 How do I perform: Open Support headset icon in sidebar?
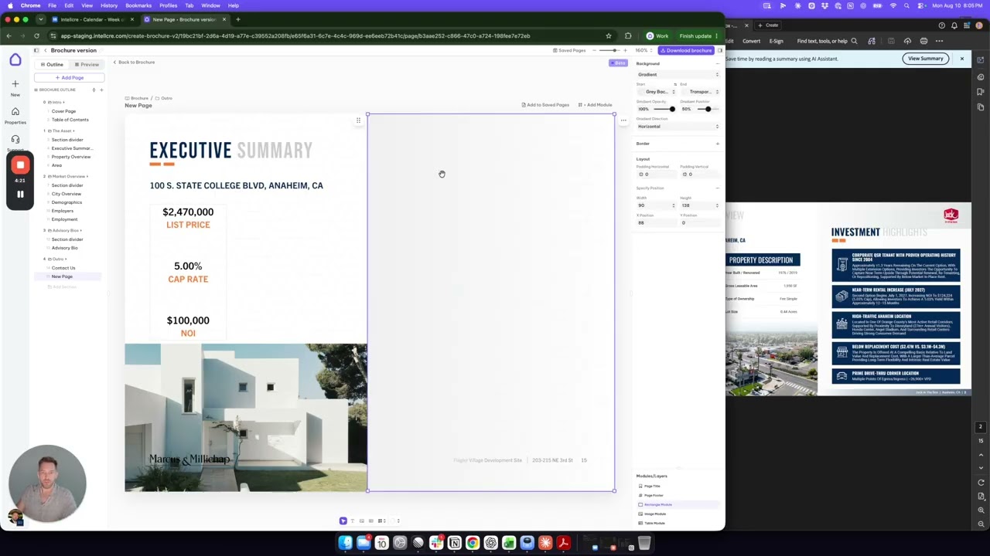pyautogui.click(x=15, y=139)
